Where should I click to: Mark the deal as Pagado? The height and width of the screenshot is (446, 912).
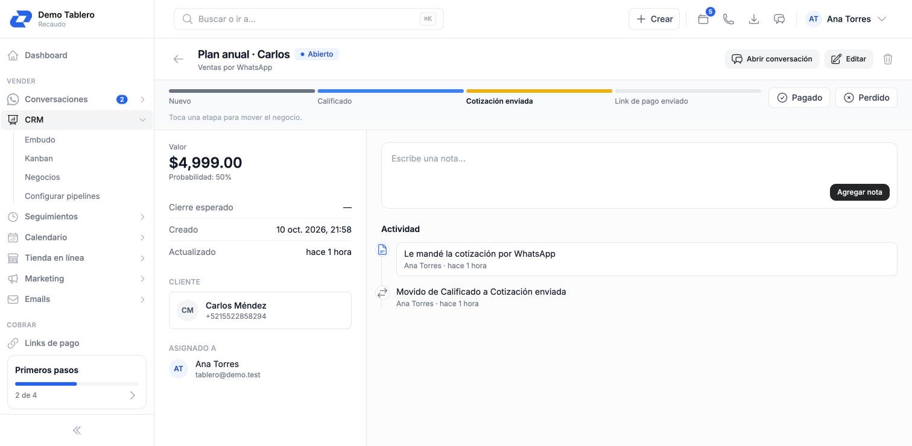point(799,98)
